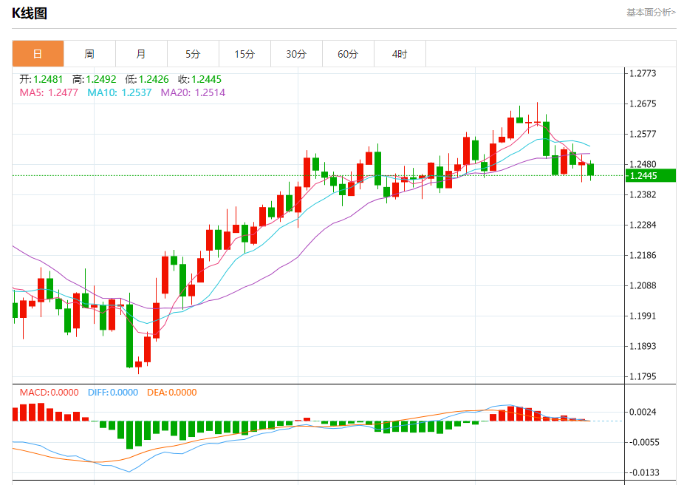Click the 1.2675 price axis label

pos(643,104)
